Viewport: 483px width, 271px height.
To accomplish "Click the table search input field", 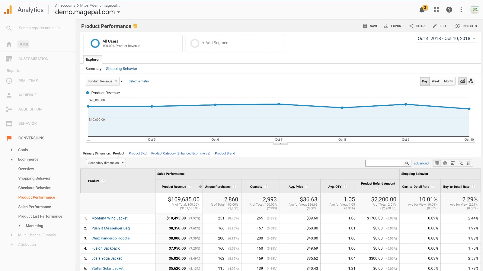I will [x=384, y=163].
